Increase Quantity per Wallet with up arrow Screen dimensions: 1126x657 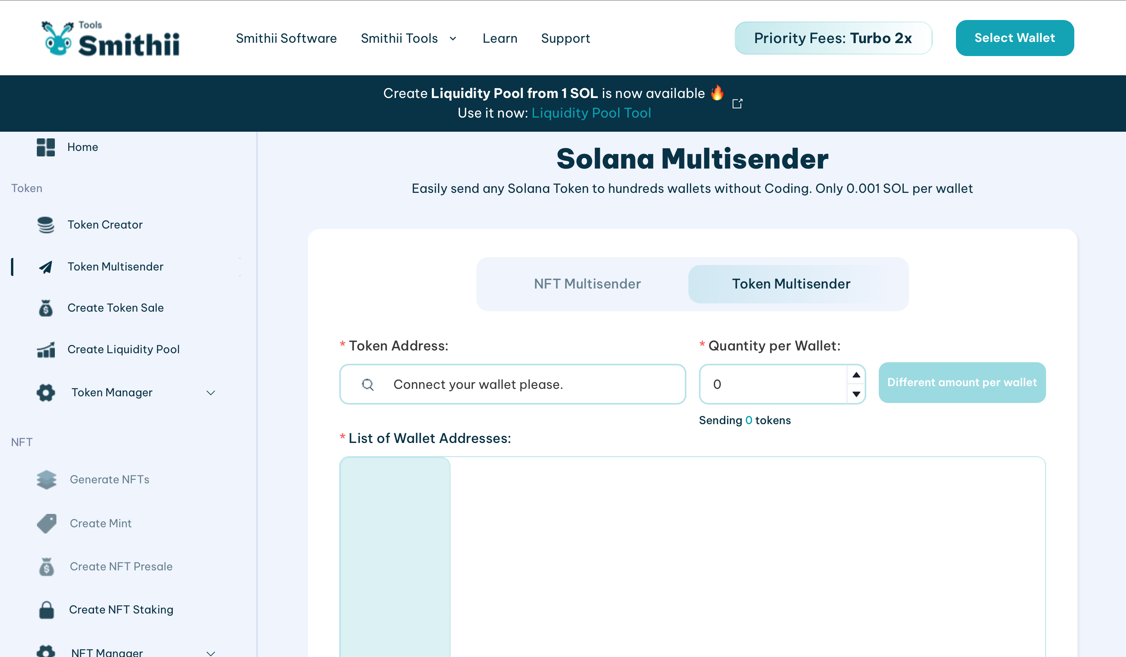pos(856,375)
